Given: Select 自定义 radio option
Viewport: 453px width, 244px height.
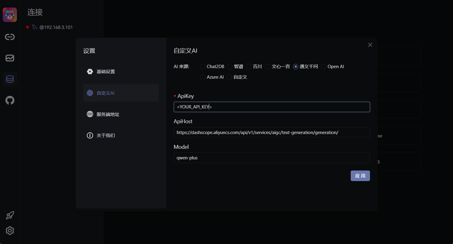Looking at the screenshot, I should pos(229,77).
